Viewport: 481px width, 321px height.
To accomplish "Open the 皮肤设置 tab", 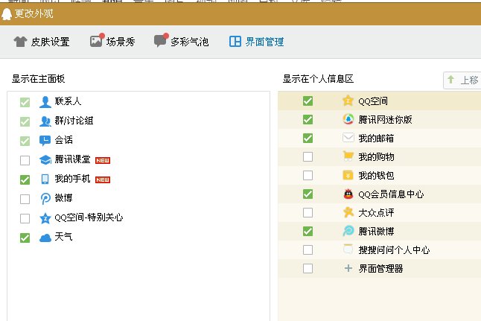I will pyautogui.click(x=42, y=42).
